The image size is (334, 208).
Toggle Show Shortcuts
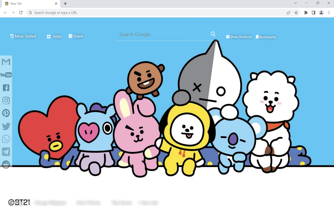tap(239, 37)
